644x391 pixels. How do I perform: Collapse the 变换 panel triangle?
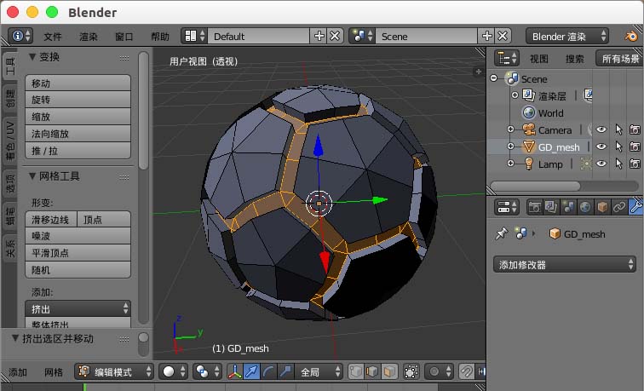pos(32,57)
